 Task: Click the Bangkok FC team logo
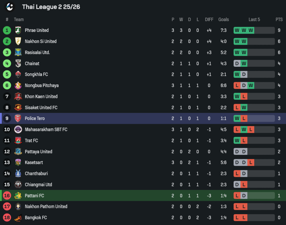click(x=18, y=218)
